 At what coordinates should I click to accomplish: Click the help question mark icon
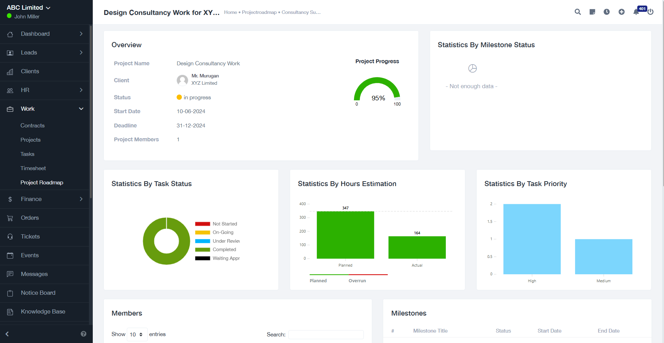tap(83, 334)
